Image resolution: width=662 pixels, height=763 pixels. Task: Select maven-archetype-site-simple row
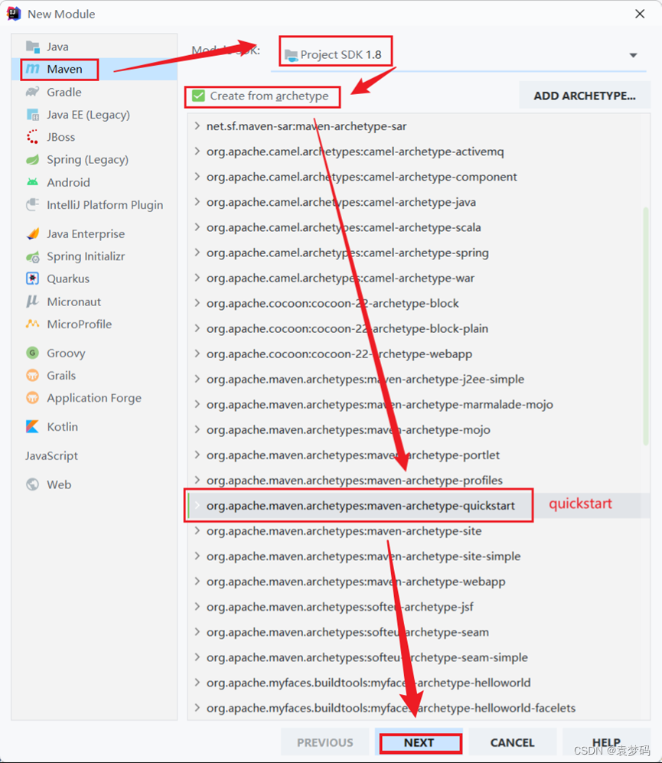(419, 556)
